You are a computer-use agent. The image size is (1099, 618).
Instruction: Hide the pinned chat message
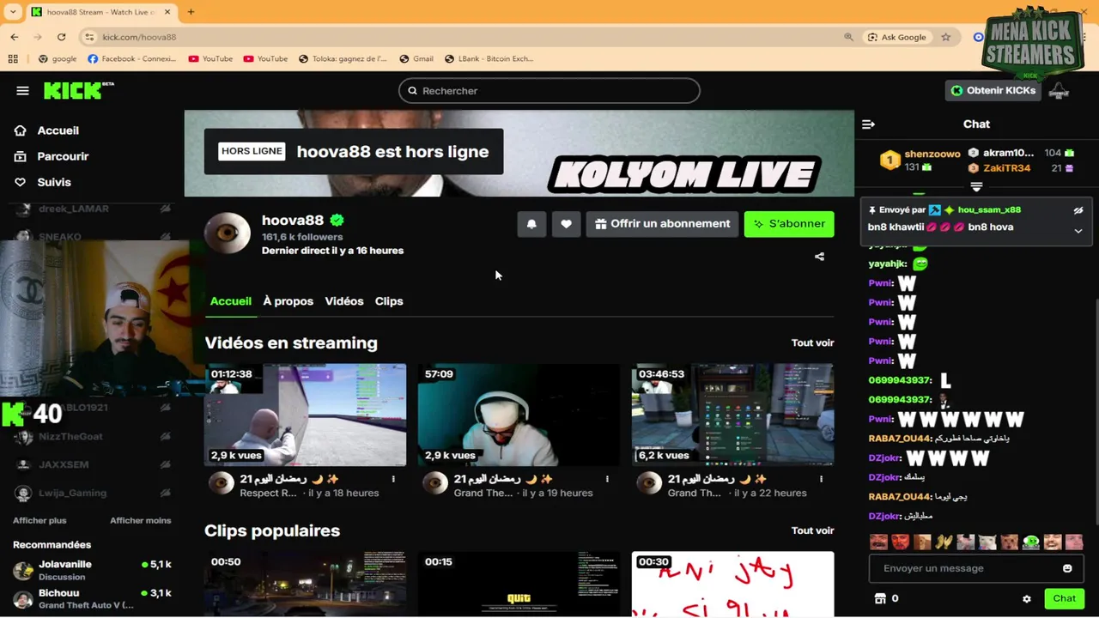point(1078,210)
